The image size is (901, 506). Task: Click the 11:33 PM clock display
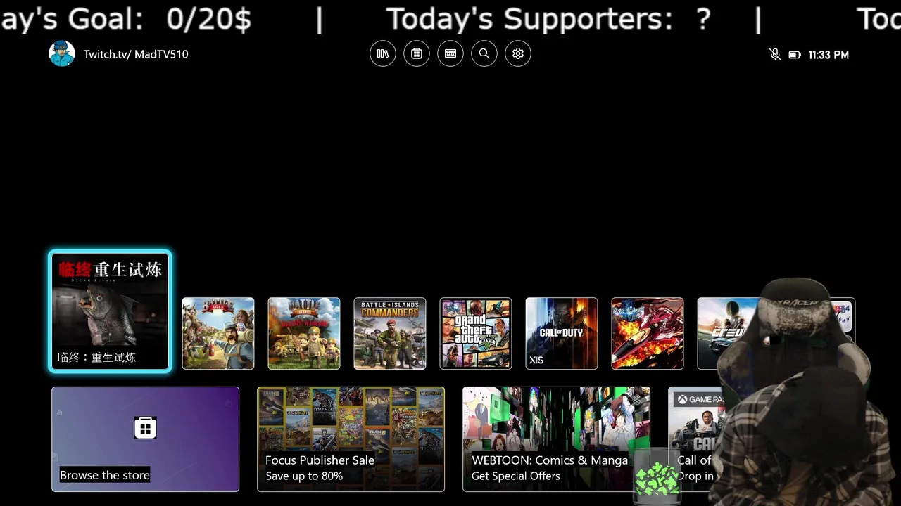(x=828, y=55)
